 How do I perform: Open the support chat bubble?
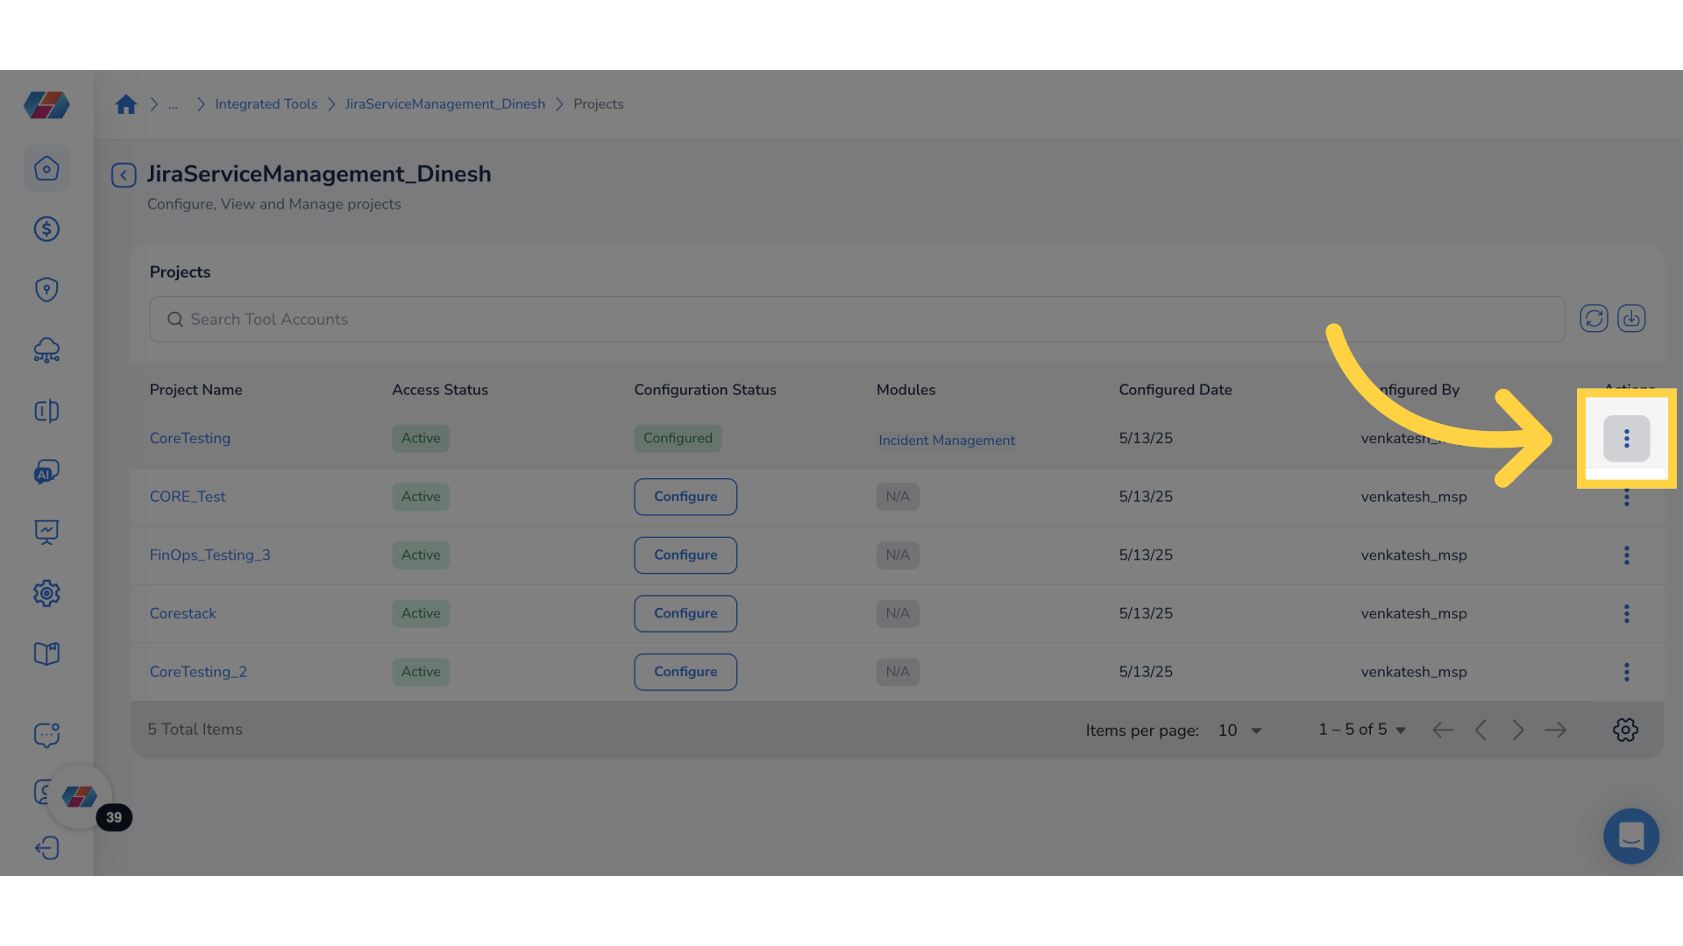pyautogui.click(x=1631, y=836)
